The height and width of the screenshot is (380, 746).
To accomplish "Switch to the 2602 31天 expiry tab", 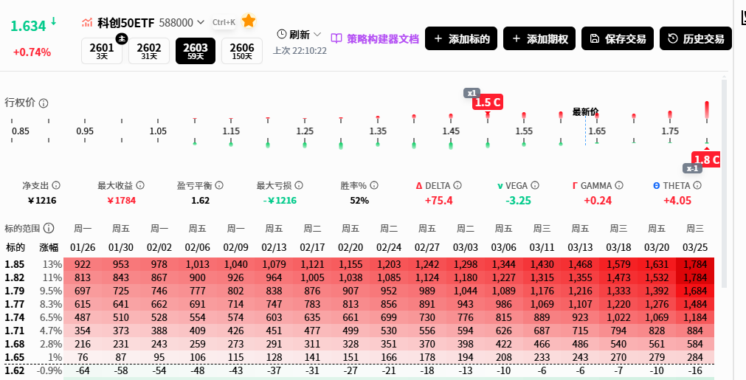I will 149,51.
